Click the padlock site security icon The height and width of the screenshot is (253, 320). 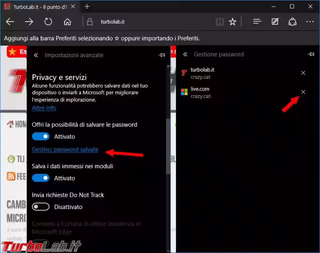click(90, 22)
